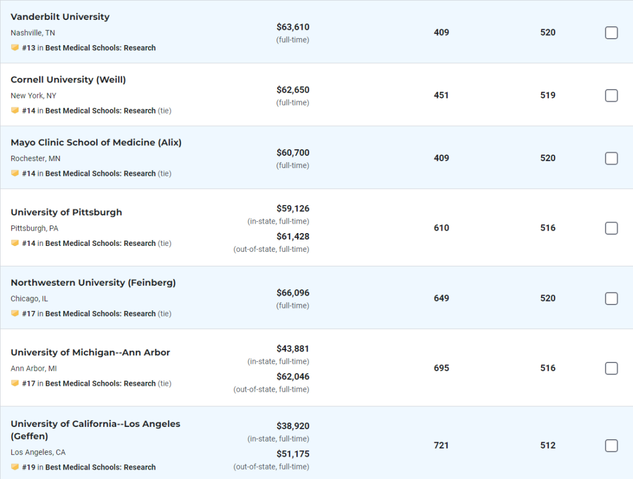Open Vanderbilt University school link
The width and height of the screenshot is (633, 479).
(60, 17)
